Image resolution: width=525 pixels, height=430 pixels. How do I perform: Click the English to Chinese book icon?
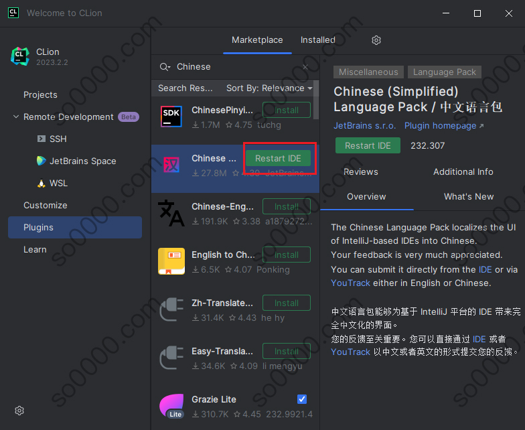coord(171,261)
